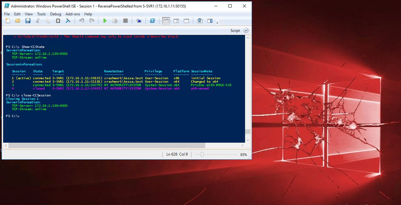Open the Add-ons menu

coord(72,14)
